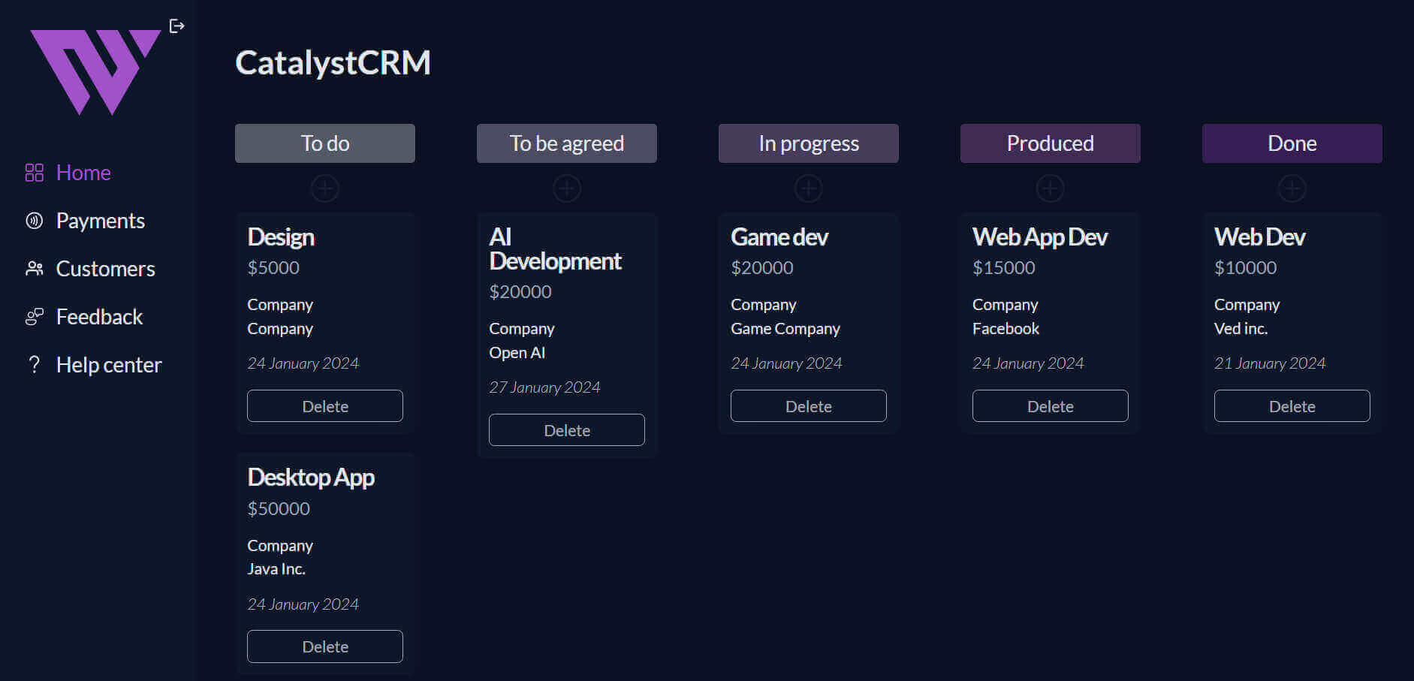Navigate to Feedback in sidebar
This screenshot has height=681, width=1414.
coord(99,317)
